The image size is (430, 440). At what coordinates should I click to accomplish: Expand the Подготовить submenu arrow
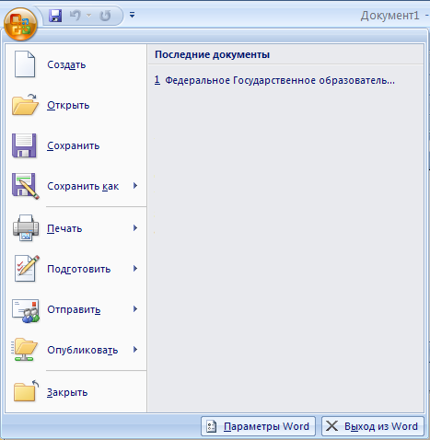(x=135, y=269)
